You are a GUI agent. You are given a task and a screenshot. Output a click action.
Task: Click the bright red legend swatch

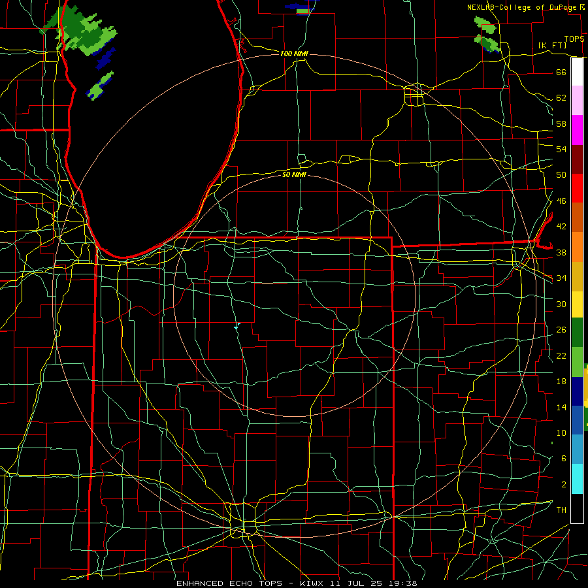pyautogui.click(x=577, y=188)
